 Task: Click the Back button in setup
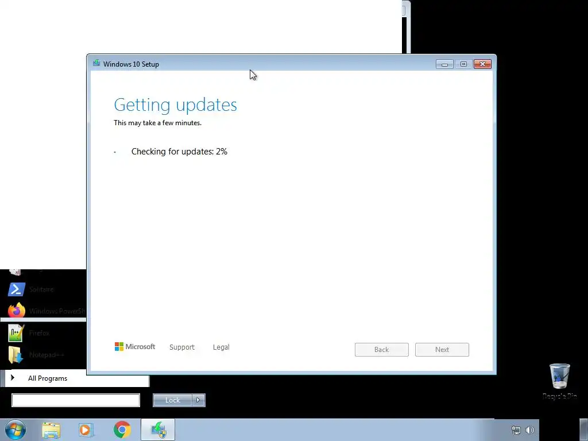click(381, 350)
